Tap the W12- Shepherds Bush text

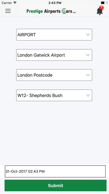(40, 95)
